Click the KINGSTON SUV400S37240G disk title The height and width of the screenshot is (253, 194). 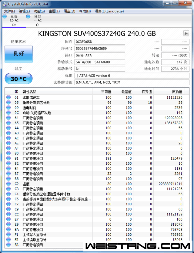click(97, 34)
